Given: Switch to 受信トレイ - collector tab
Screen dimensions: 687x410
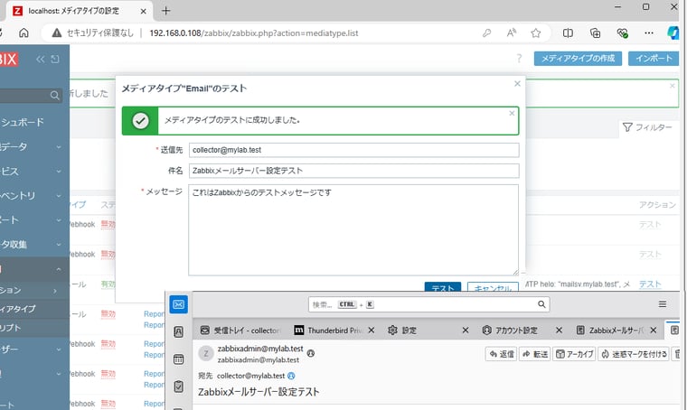Looking at the screenshot, I should (240, 331).
